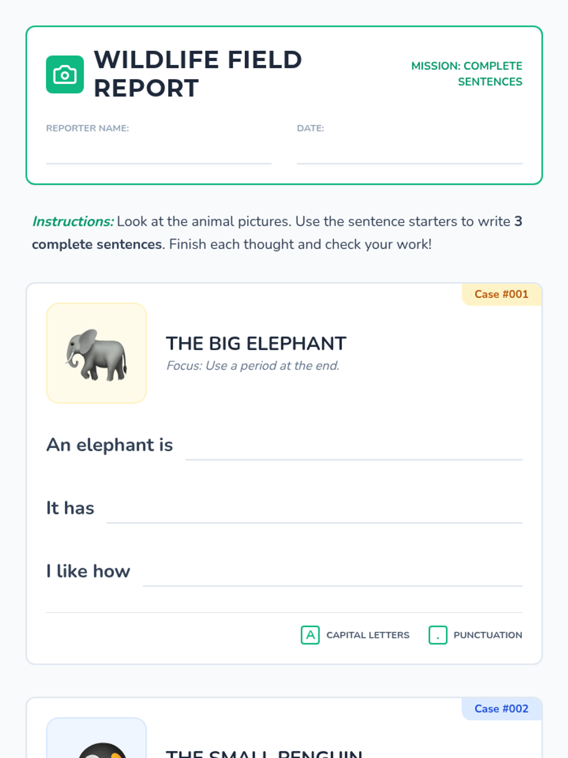Click the elephant picture thumbnail

click(x=97, y=353)
